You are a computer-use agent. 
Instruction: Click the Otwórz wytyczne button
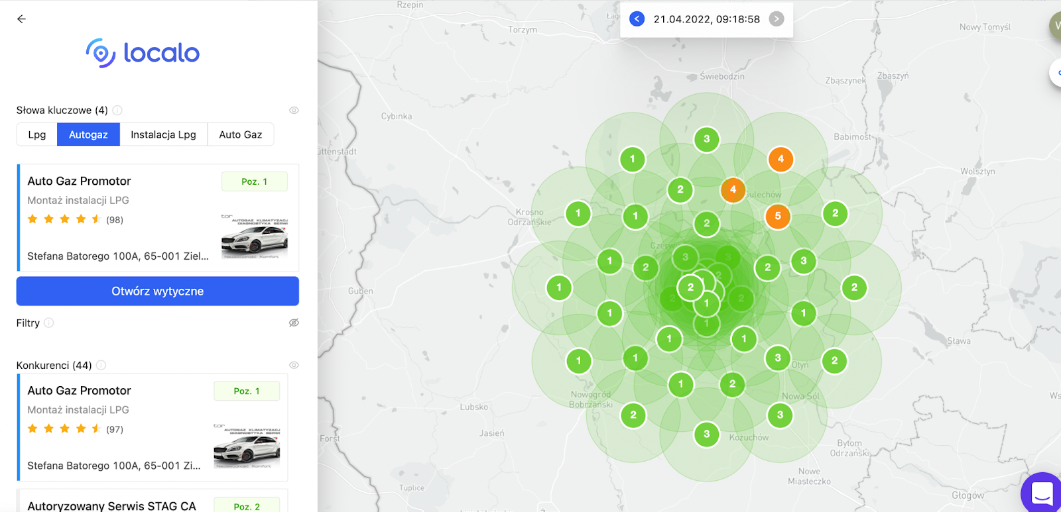tap(158, 291)
